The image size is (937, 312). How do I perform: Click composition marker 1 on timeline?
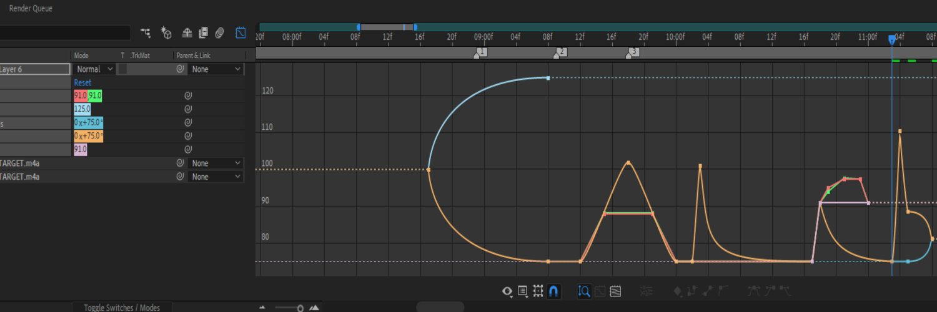[481, 52]
